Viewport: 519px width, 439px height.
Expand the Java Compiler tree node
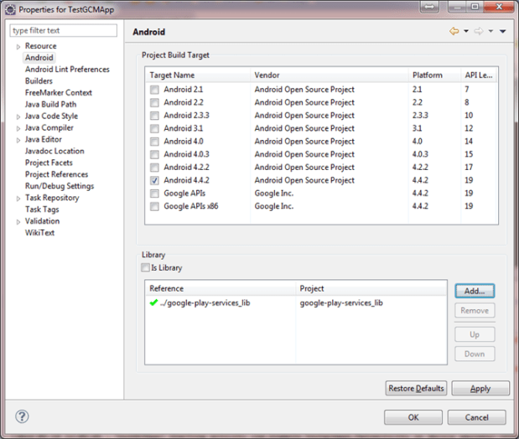click(x=18, y=128)
